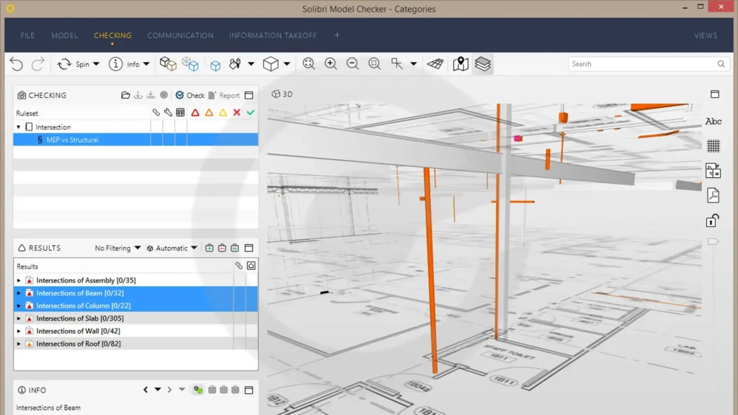
Task: Maximize the Results panel
Action: click(249, 248)
